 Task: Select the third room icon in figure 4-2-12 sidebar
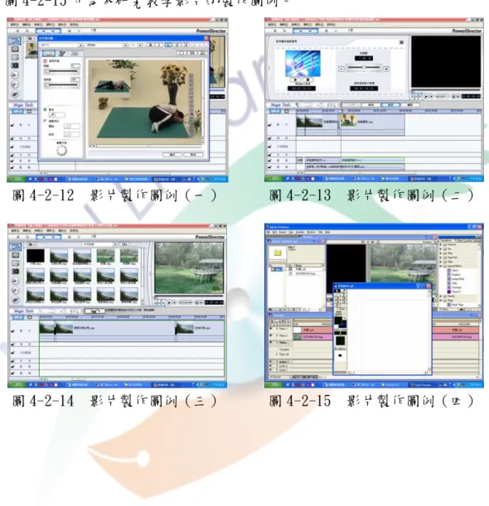pyautogui.click(x=15, y=57)
